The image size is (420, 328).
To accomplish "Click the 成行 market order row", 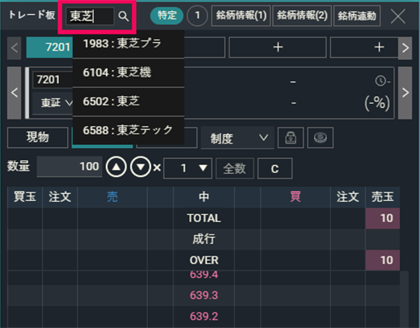I will click(204, 239).
